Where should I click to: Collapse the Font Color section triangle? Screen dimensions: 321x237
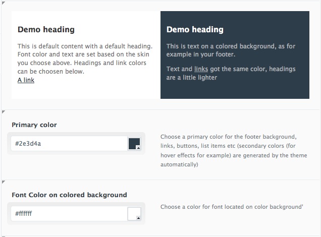(x=3, y=182)
